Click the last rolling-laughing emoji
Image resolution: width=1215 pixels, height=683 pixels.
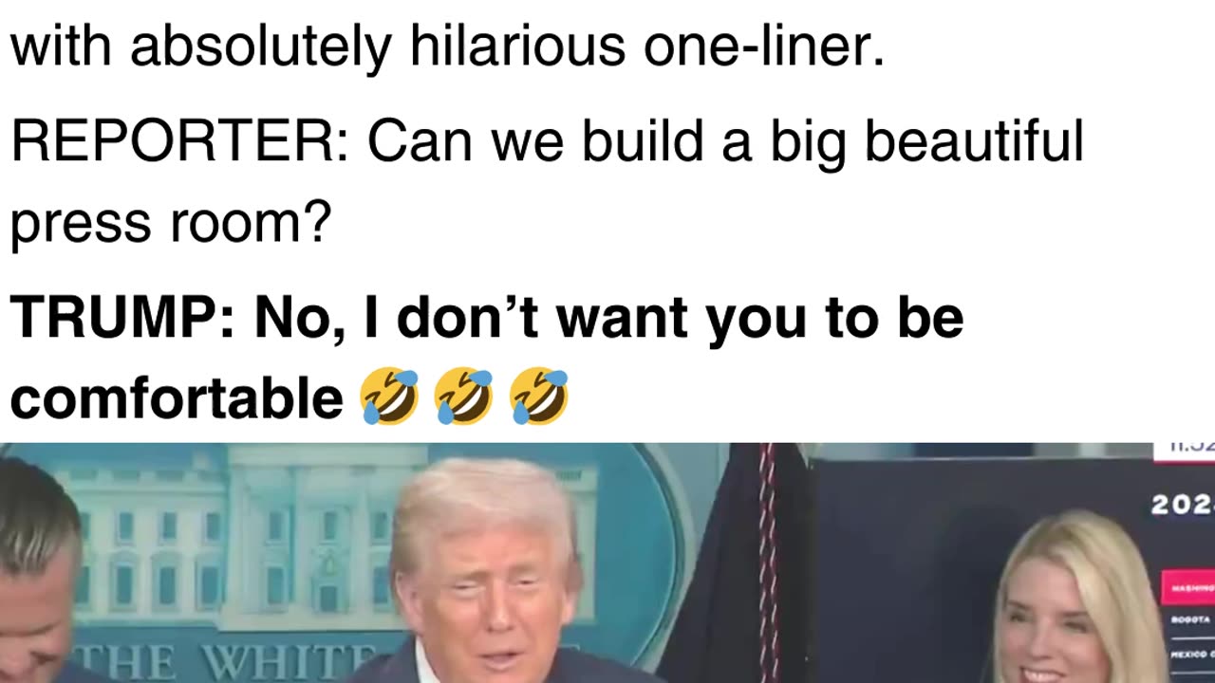pos(539,397)
